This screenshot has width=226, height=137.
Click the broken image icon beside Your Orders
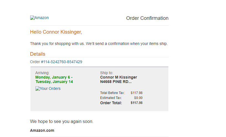(x=38, y=88)
